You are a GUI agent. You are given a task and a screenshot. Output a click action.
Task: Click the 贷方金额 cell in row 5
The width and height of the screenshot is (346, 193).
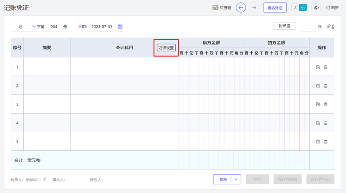[x=277, y=142]
